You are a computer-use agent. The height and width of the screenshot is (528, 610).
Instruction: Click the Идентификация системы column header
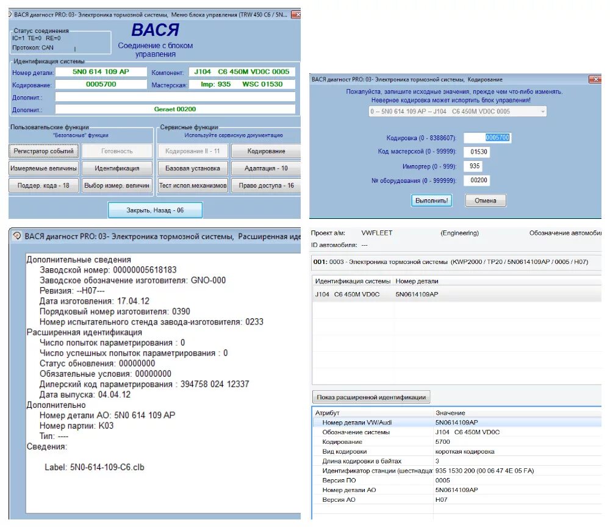tap(353, 281)
